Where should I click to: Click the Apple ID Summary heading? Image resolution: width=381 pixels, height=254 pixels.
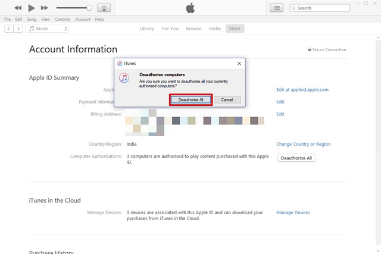coord(54,78)
